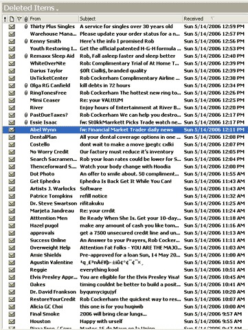Select subject '2006 will bring clear lungs...'
248x330 pixels.
tap(113, 314)
